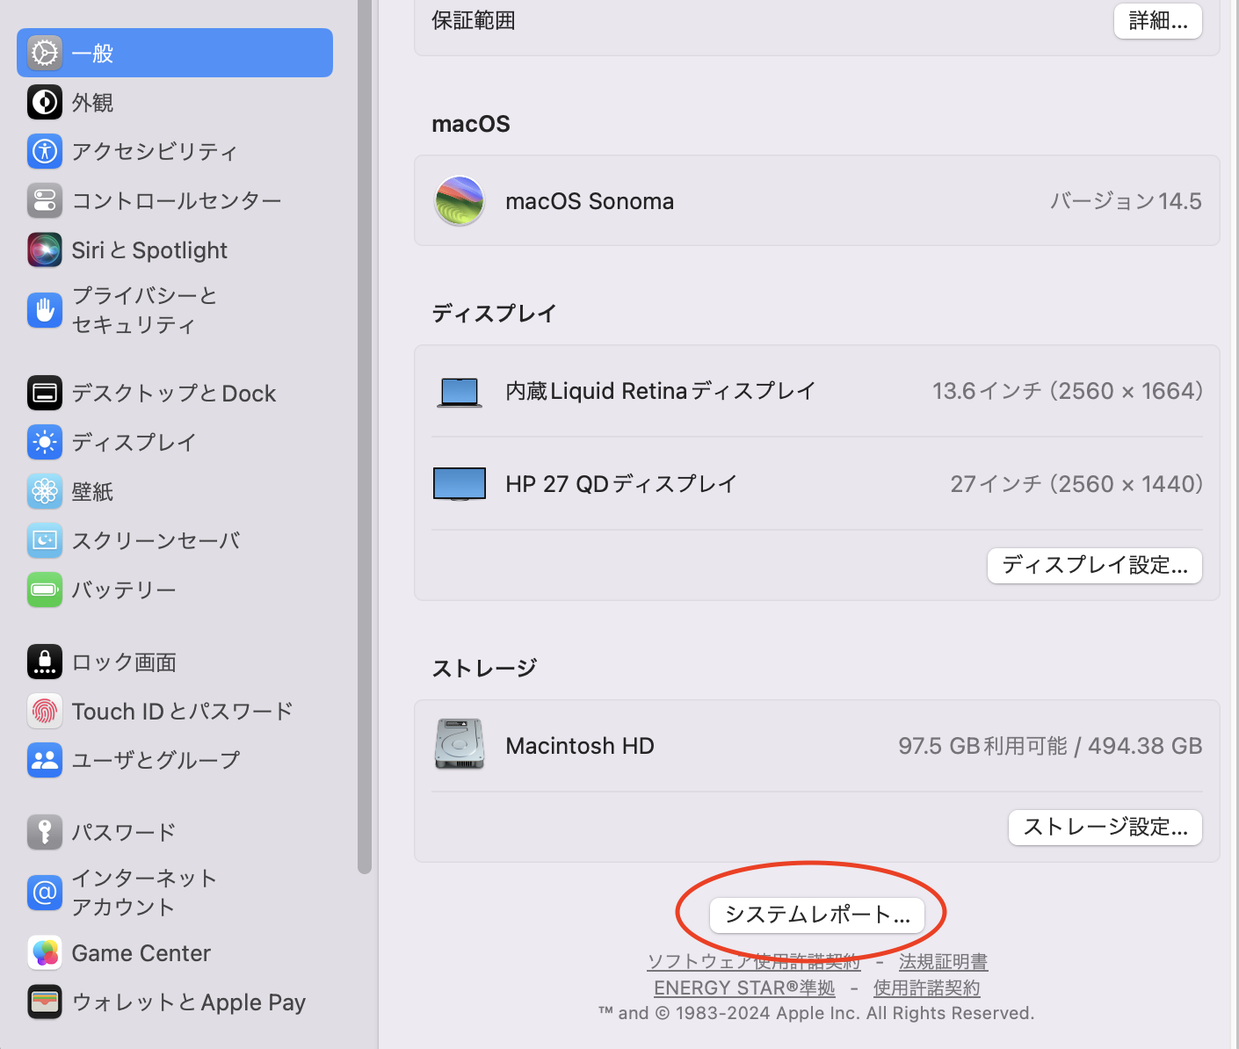
Task: Select バッテリー label in sidebar
Action: pos(124,590)
